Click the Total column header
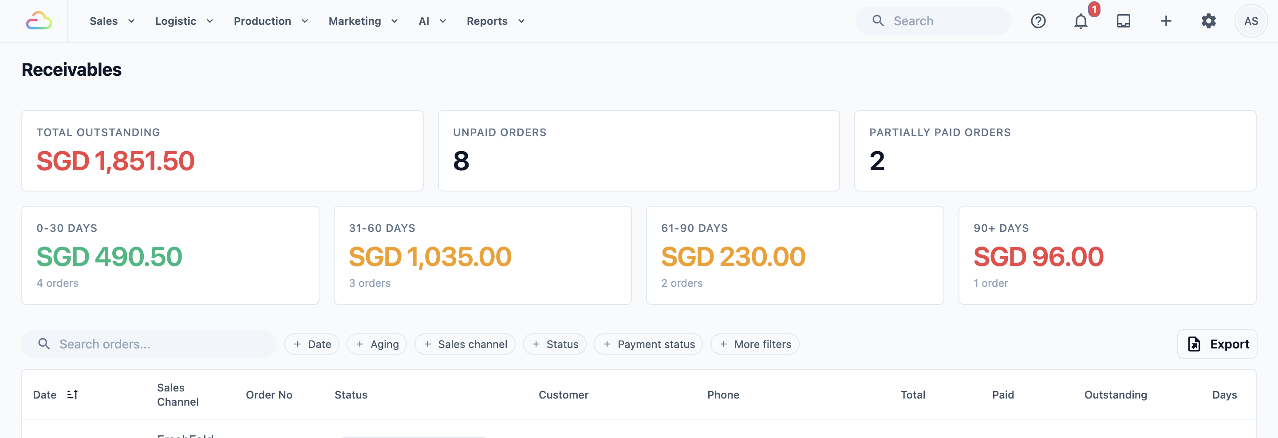 coord(913,395)
